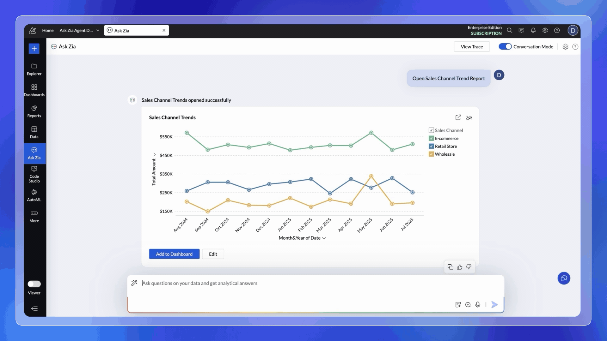Open the Ask Zia Agent D... workspace dropdown

pyautogui.click(x=98, y=30)
